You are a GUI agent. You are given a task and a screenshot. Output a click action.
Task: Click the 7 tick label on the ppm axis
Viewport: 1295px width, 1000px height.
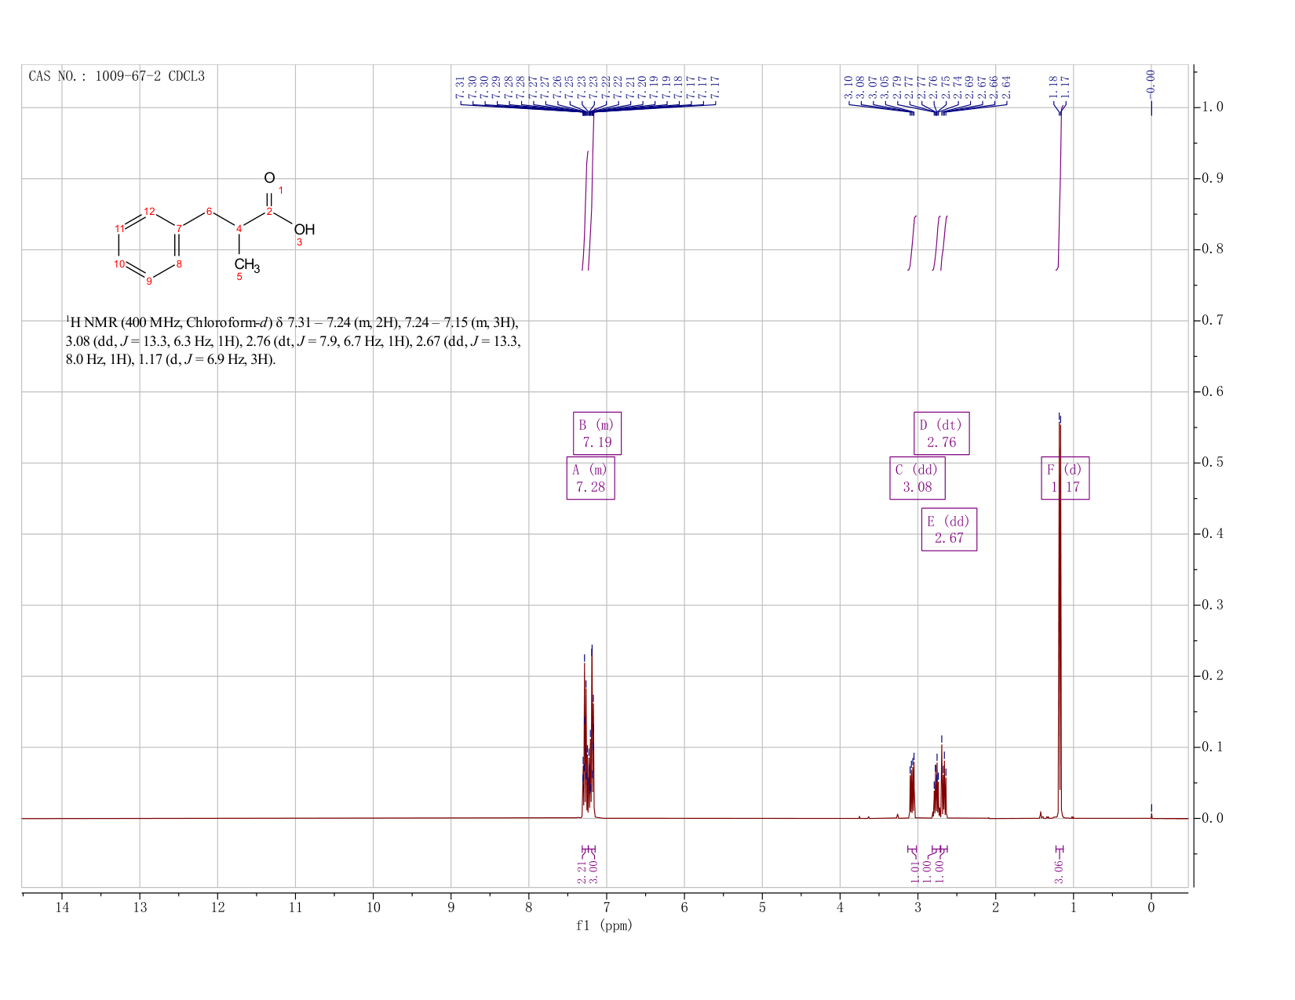pyautogui.click(x=607, y=907)
